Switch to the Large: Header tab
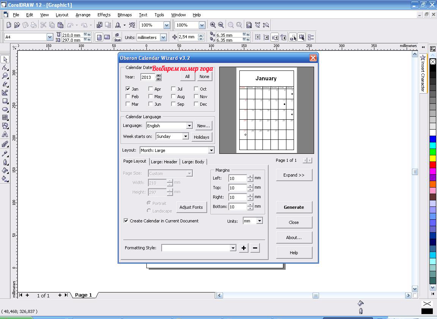The height and width of the screenshot is (319, 437). point(164,162)
